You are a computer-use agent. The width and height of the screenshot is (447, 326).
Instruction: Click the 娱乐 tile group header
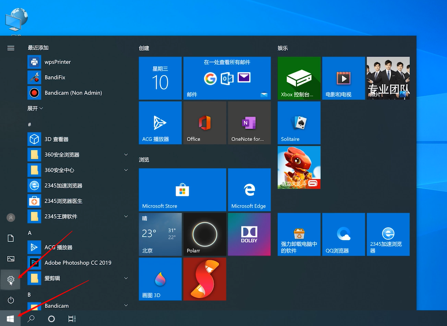tap(283, 48)
